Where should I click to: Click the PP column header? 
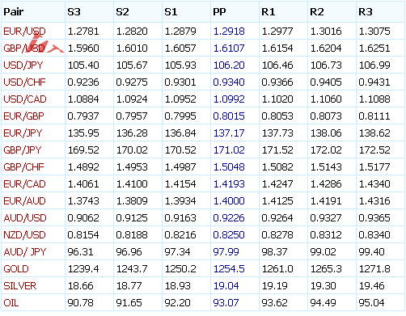coord(219,12)
